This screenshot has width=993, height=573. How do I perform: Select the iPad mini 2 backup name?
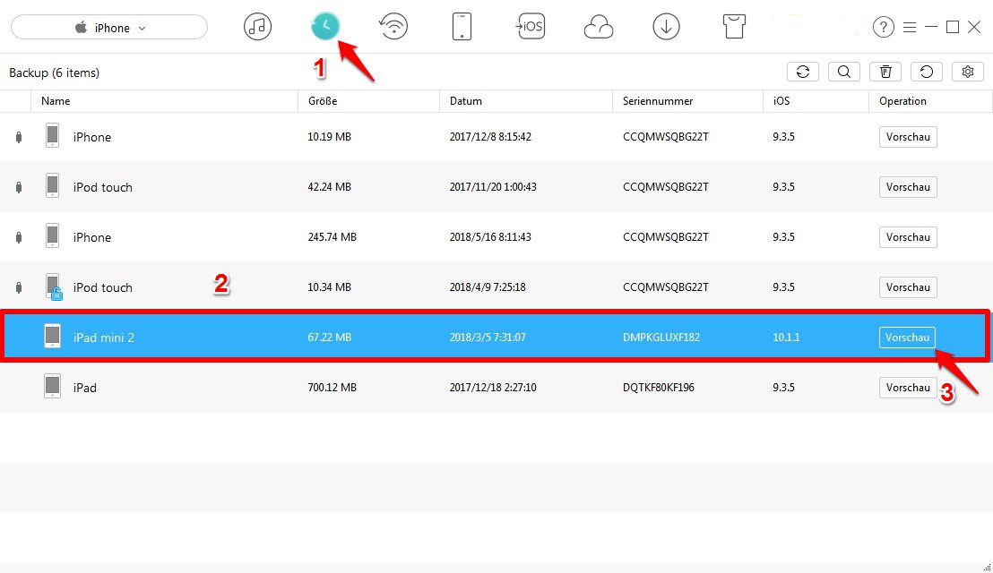(104, 338)
